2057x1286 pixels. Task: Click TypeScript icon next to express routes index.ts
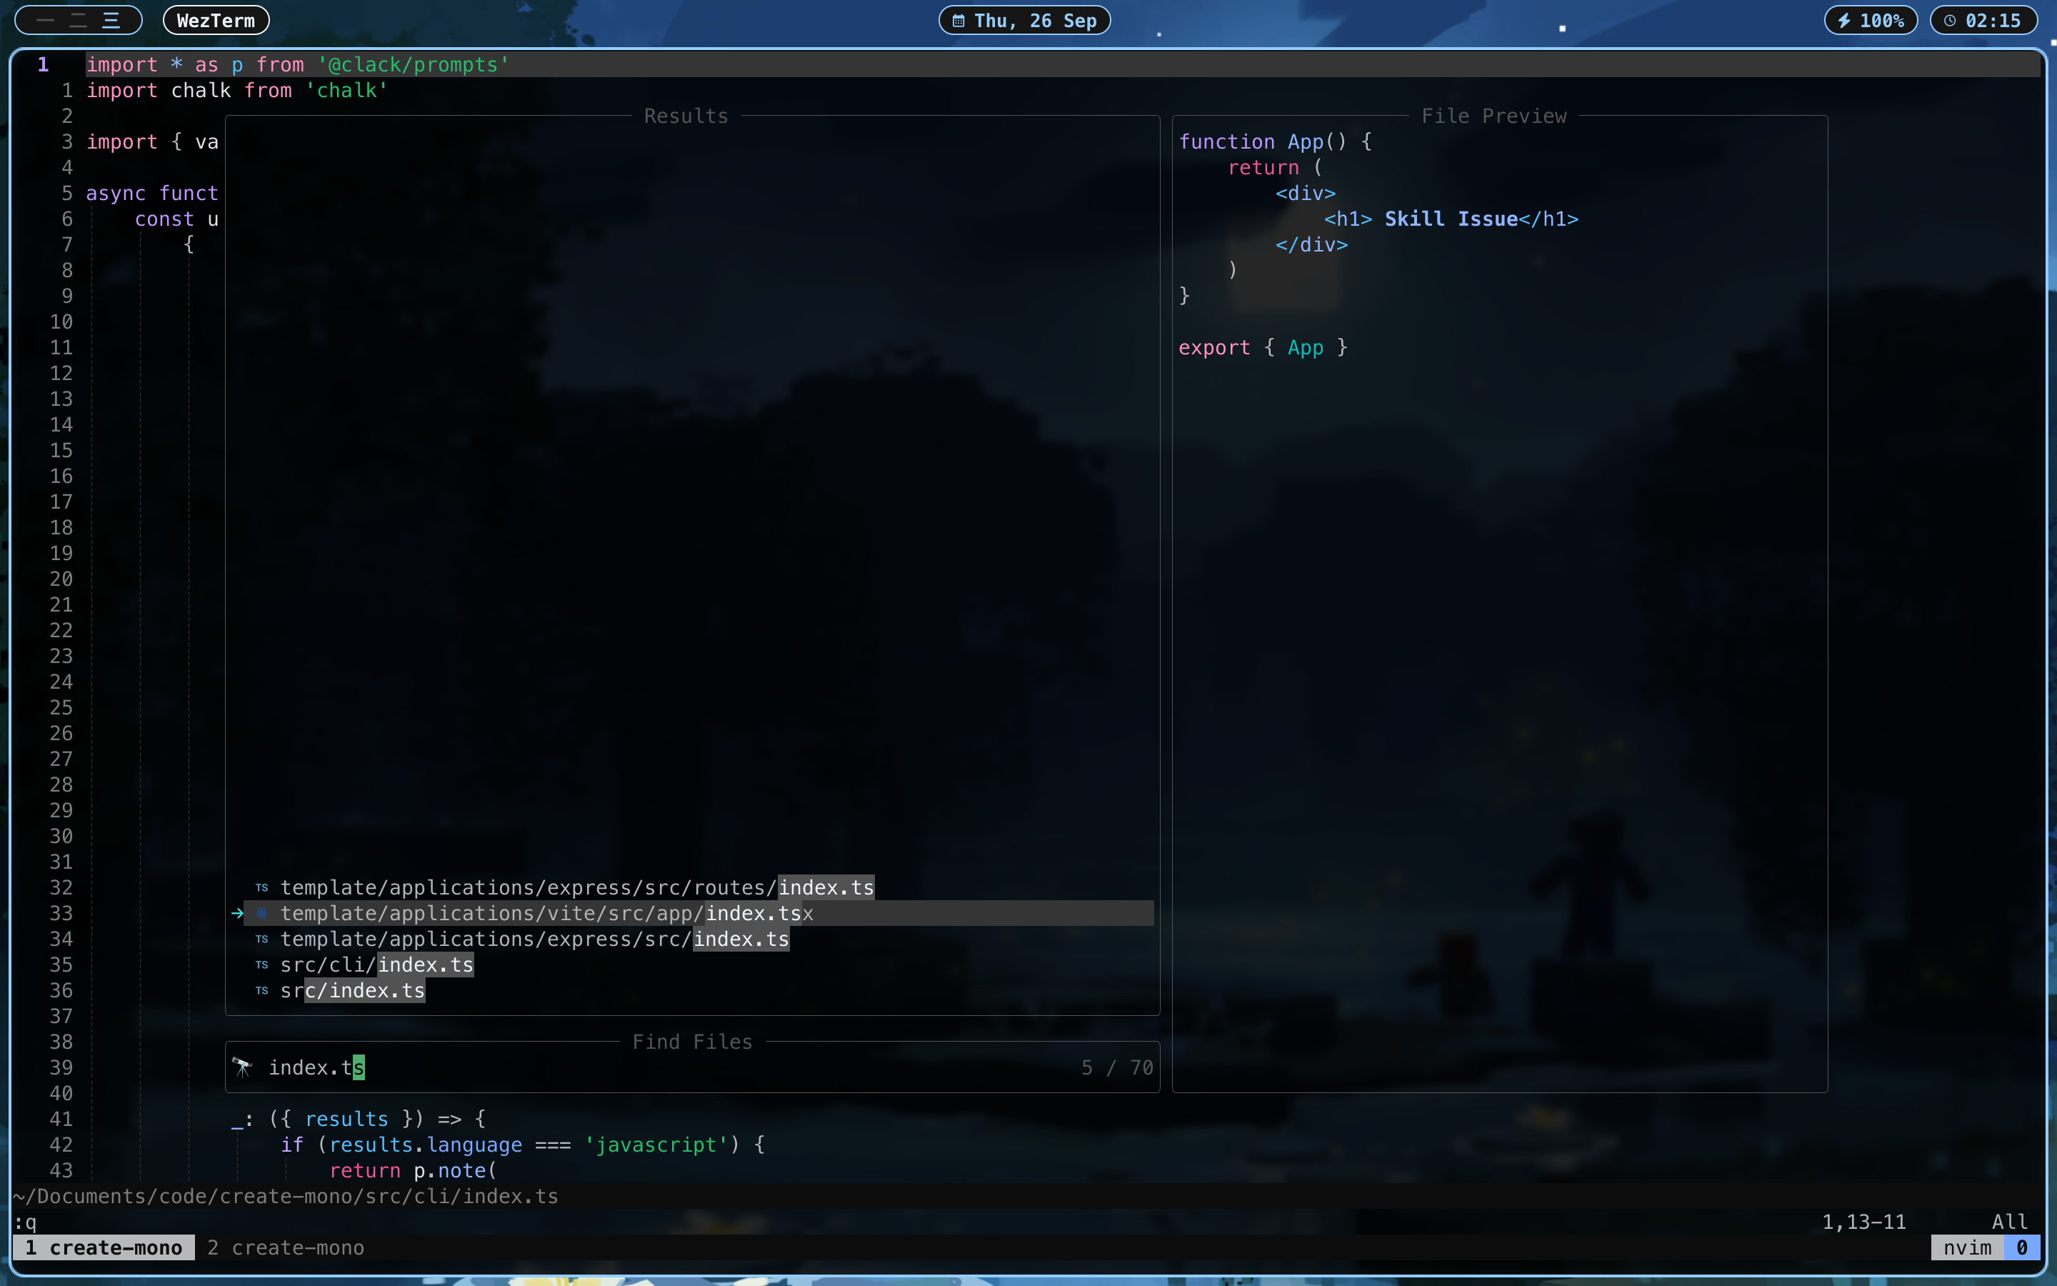(x=262, y=887)
